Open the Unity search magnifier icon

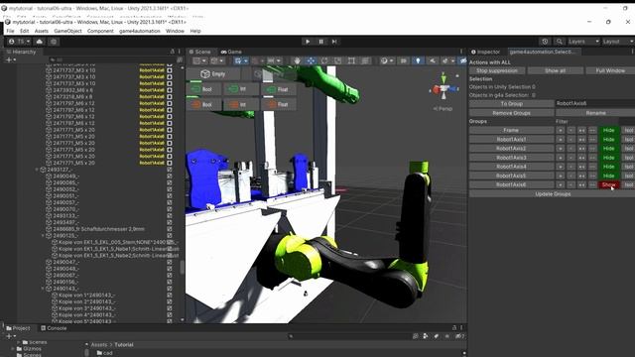pos(560,42)
